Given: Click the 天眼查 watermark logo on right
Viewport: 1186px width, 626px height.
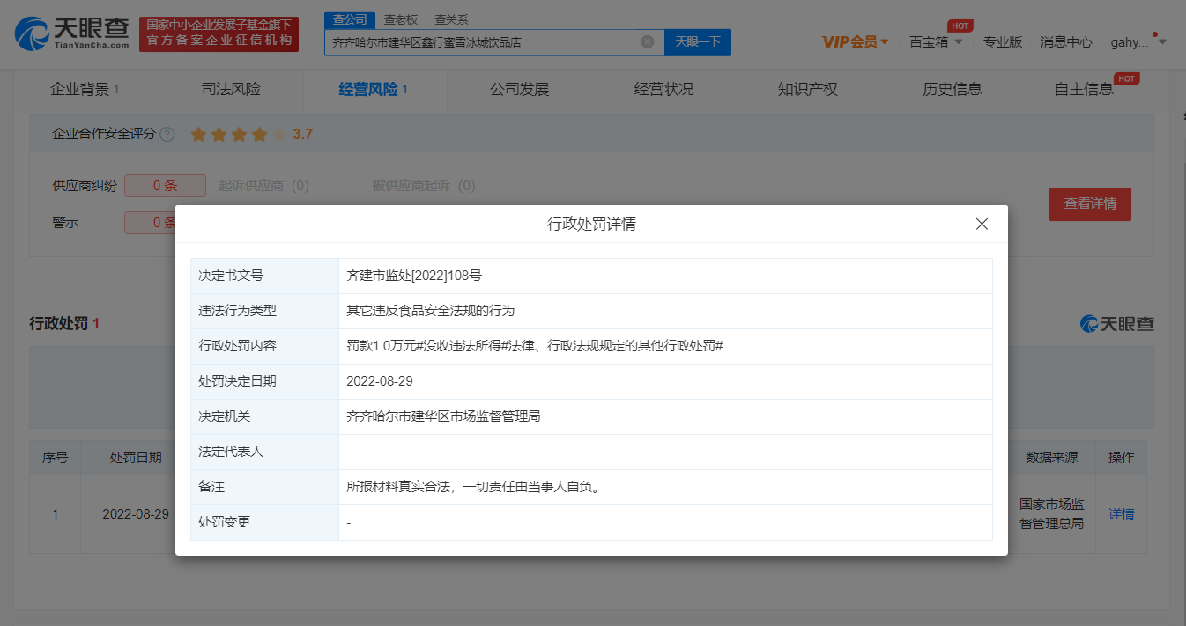Looking at the screenshot, I should tap(1117, 324).
